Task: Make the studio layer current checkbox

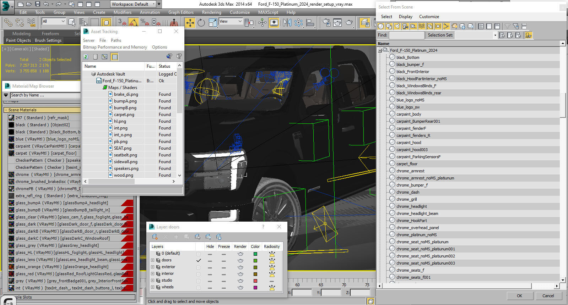Action: tap(198, 281)
